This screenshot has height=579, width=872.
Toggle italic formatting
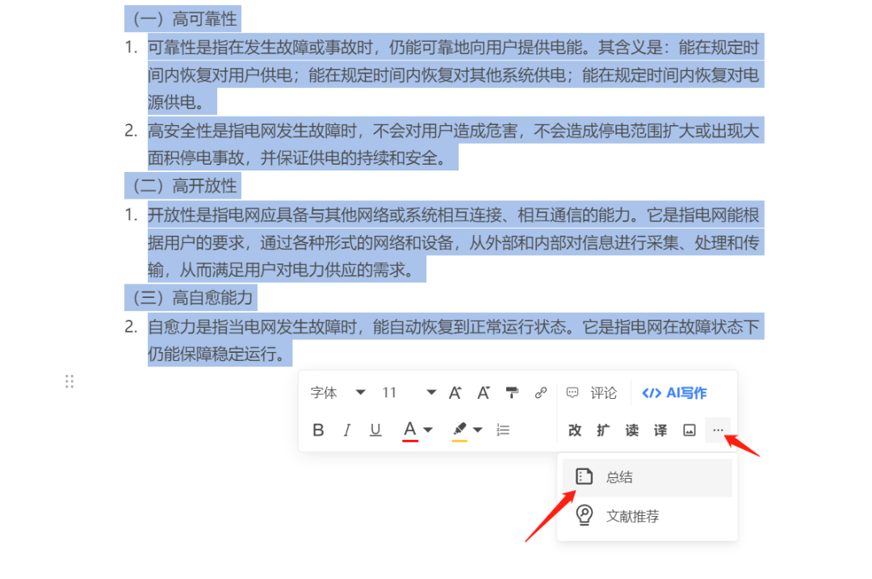click(x=347, y=430)
